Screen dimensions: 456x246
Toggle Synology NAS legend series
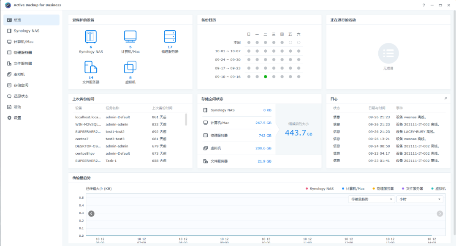coord(320,189)
